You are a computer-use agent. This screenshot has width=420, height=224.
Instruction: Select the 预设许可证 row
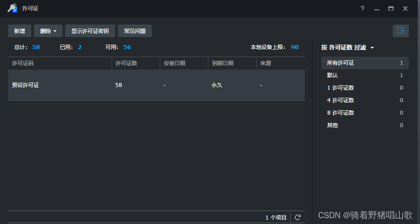coord(156,85)
